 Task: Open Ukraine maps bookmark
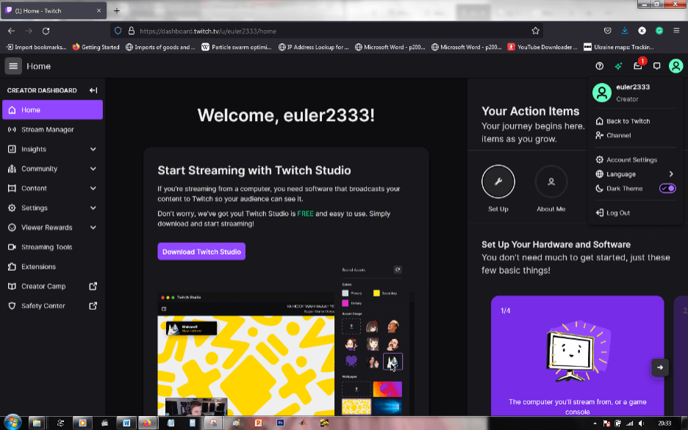tap(619, 47)
